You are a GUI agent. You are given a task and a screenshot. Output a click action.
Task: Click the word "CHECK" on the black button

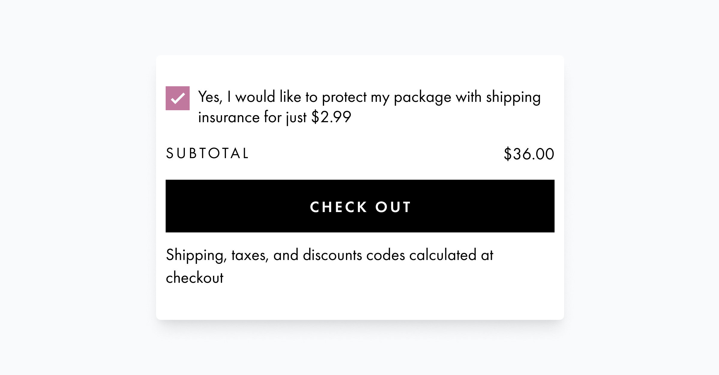(x=338, y=207)
